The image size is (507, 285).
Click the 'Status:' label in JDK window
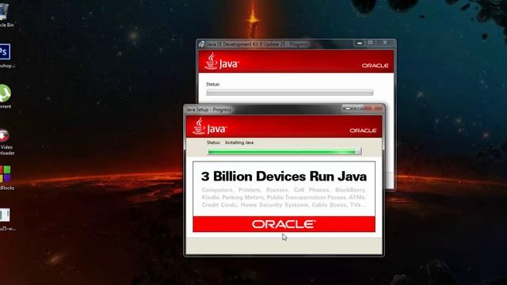[213, 84]
